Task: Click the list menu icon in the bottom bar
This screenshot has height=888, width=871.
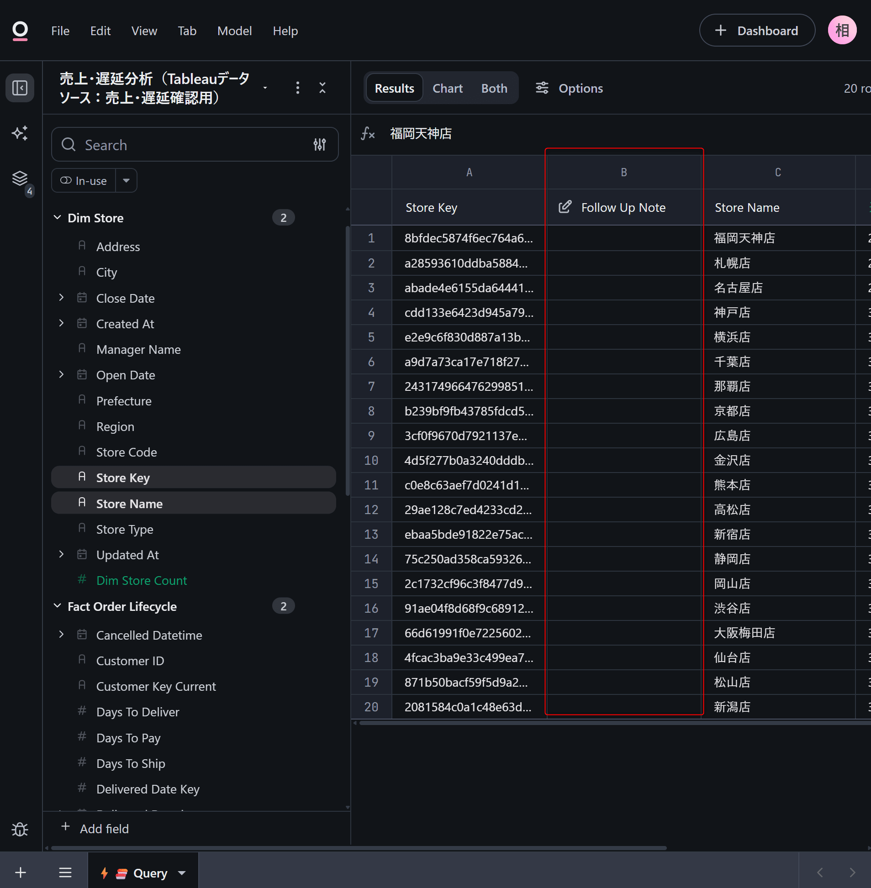Action: pyautogui.click(x=65, y=873)
